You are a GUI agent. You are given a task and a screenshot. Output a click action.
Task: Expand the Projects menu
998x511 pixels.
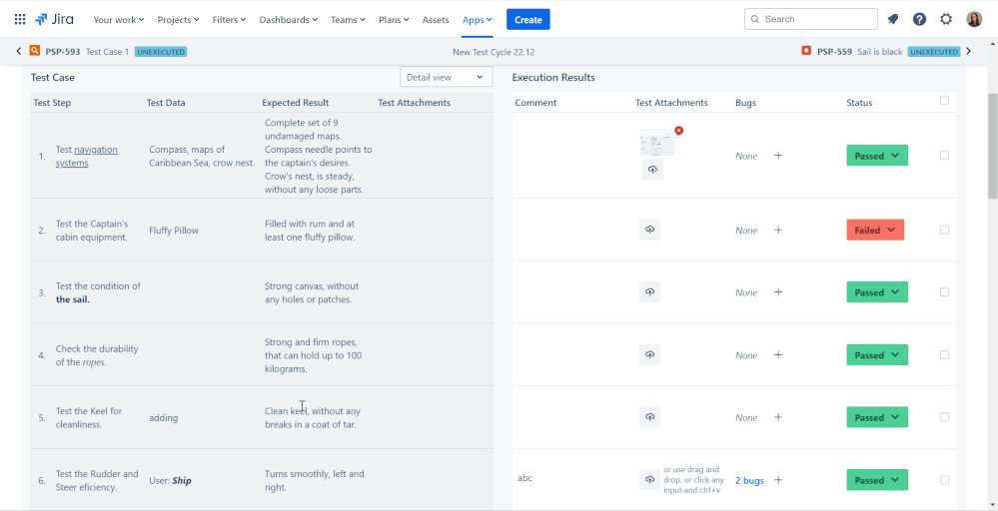(x=178, y=20)
